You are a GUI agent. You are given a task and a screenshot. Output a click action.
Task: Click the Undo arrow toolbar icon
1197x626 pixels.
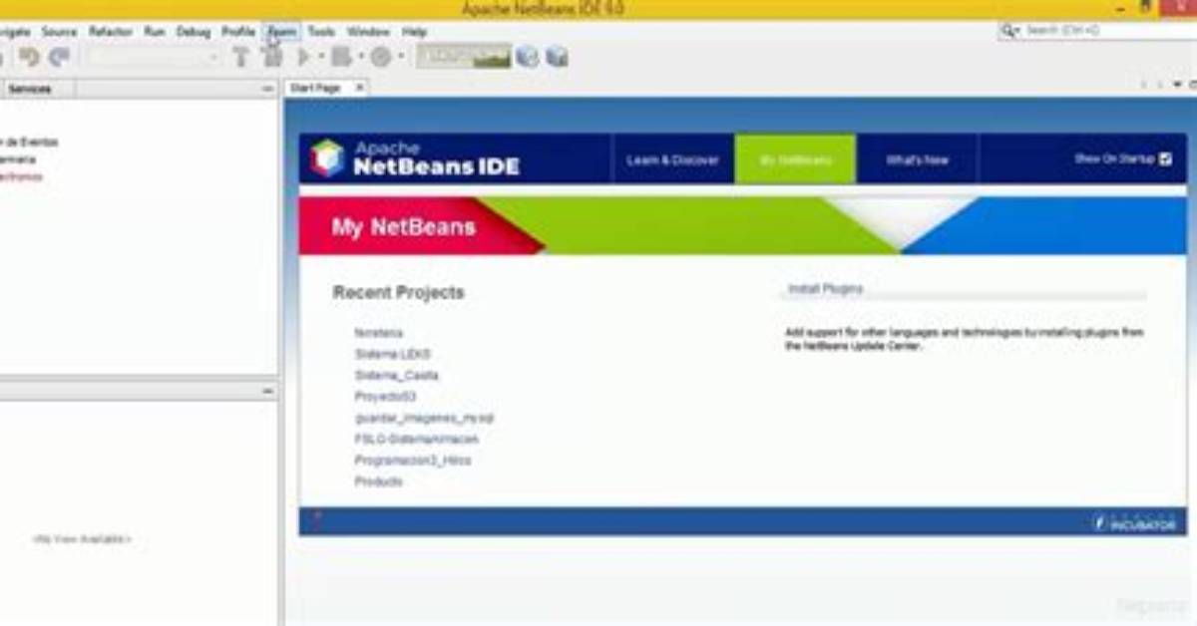29,57
